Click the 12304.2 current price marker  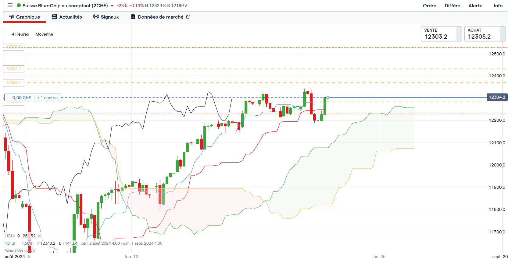(x=497, y=97)
